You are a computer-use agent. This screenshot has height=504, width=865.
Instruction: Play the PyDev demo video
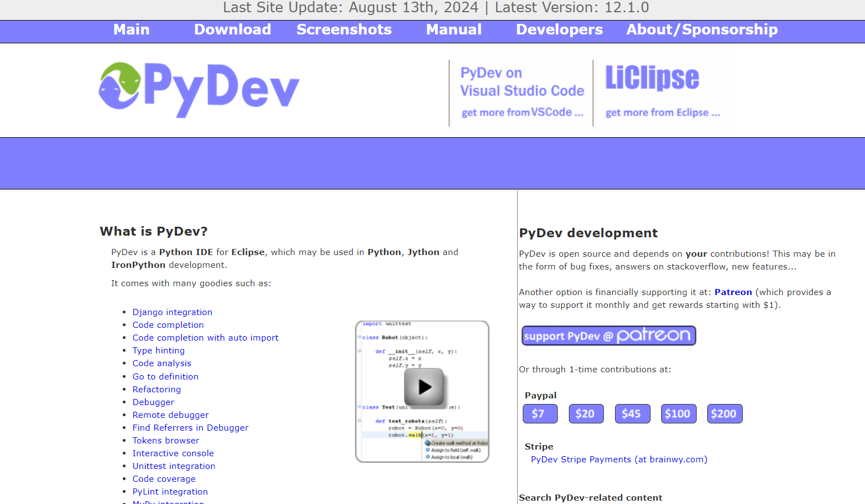pos(424,387)
